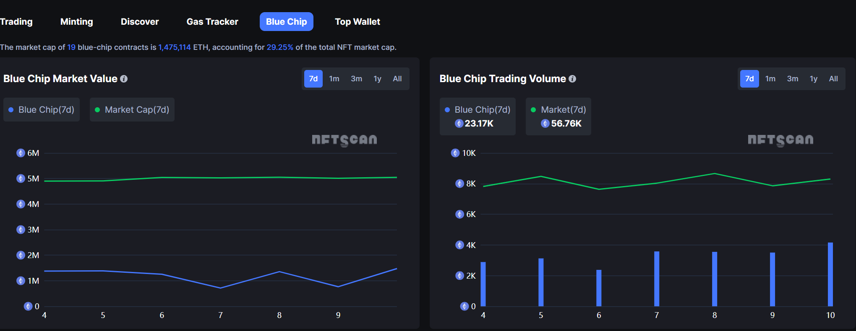Switch to the Top Wallet tab
This screenshot has width=856, height=331.
pyautogui.click(x=358, y=22)
